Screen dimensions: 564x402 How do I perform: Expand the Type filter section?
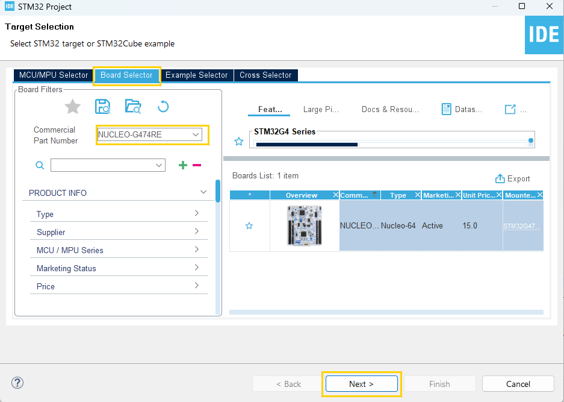(119, 214)
